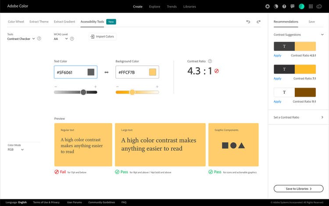Open the RGB Color Mode dropdown
329x206 pixels.
click(16, 149)
